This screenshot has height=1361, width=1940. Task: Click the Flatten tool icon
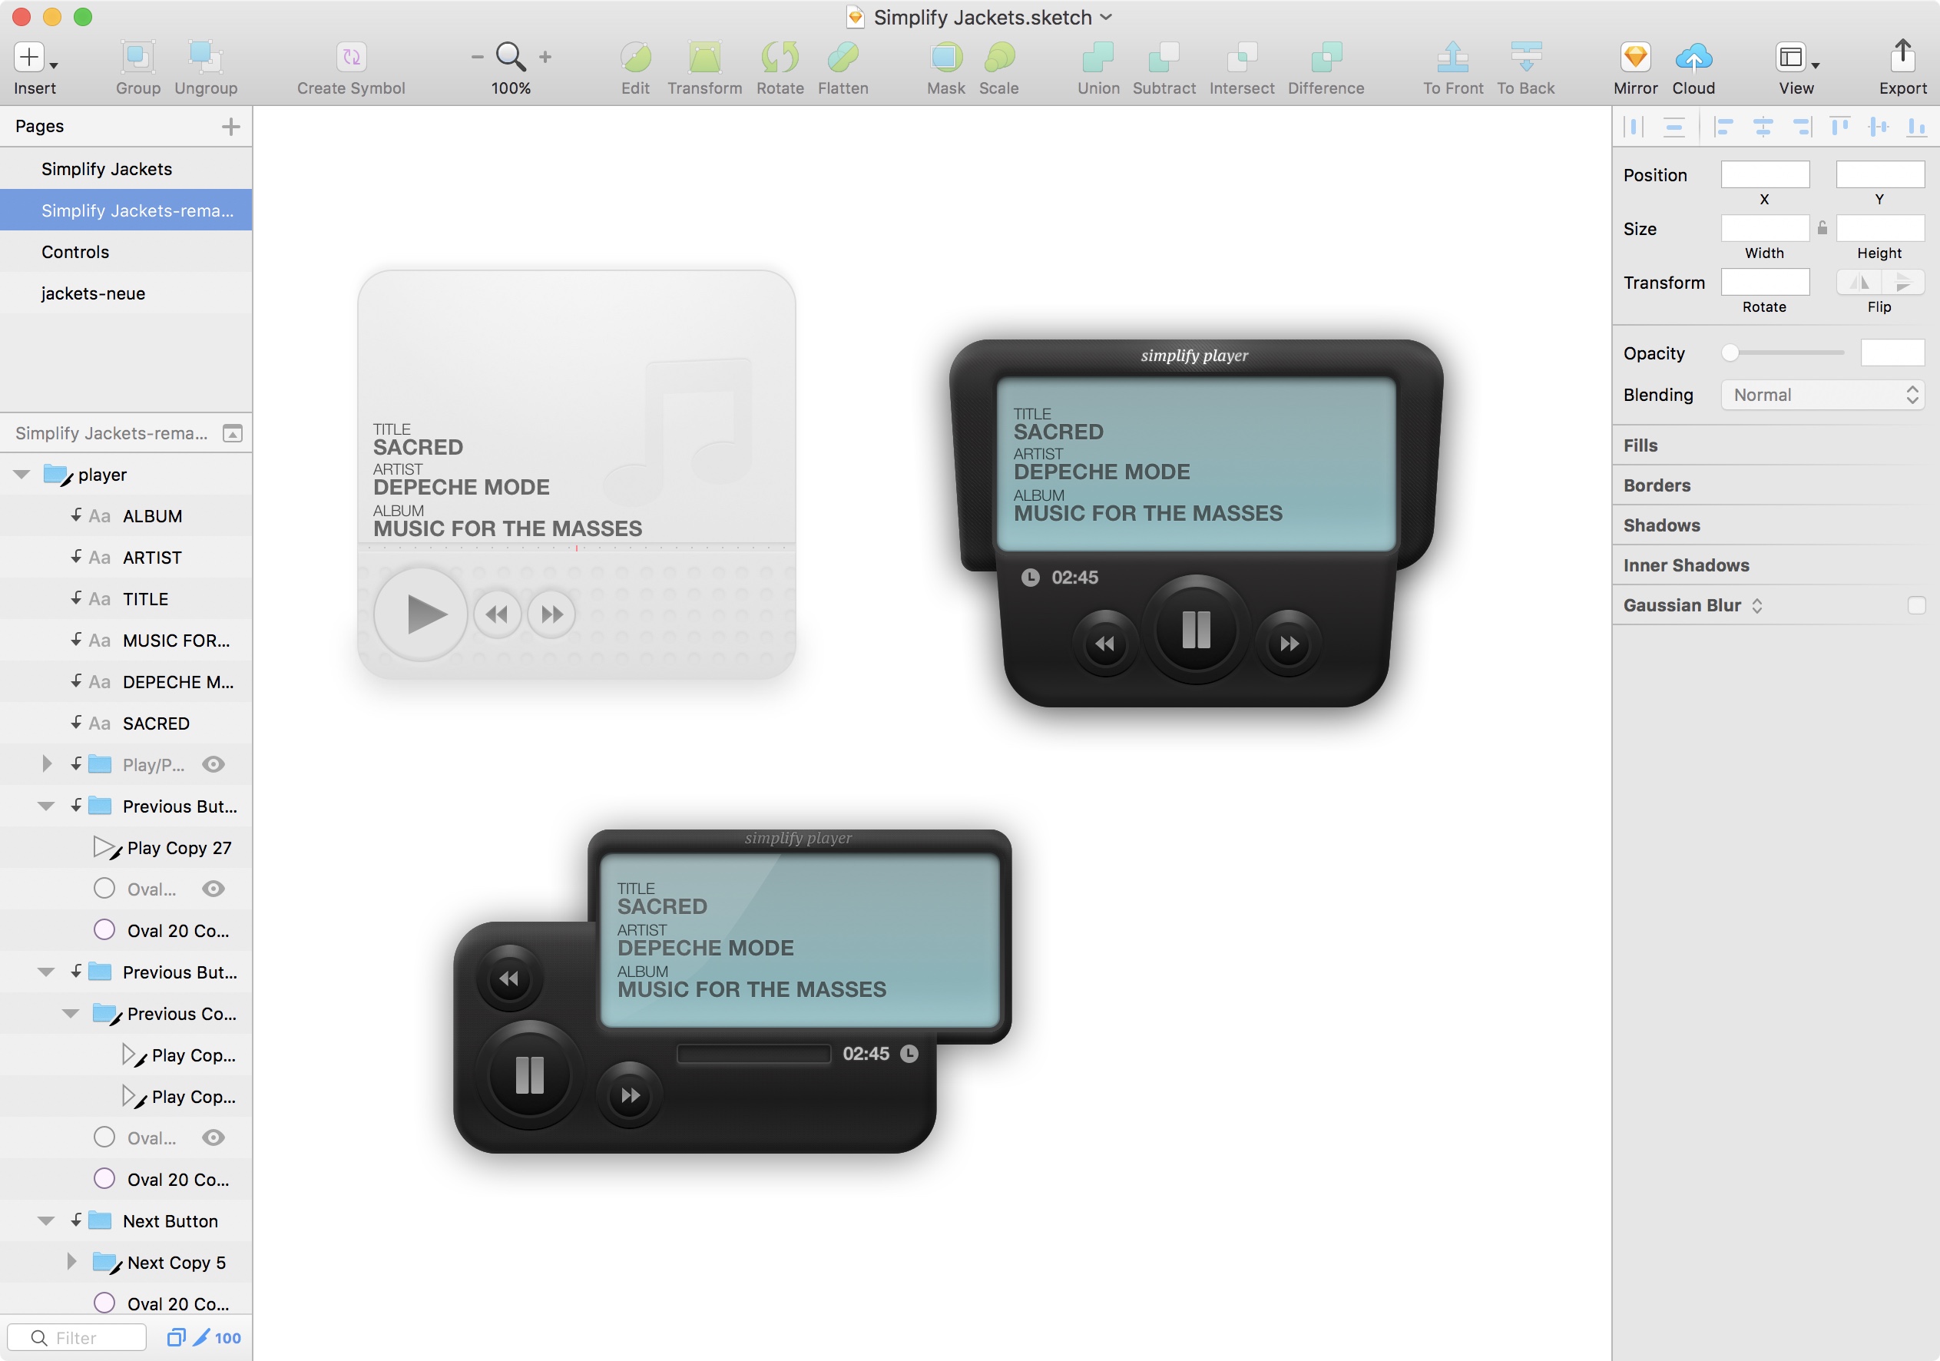tap(843, 58)
